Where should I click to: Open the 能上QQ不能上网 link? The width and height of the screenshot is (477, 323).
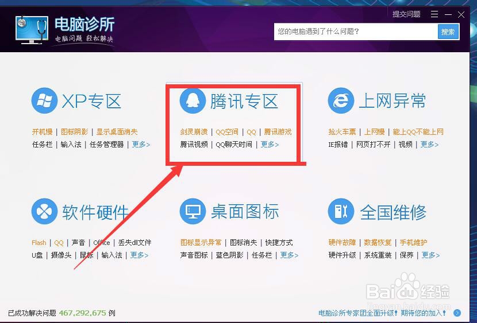[x=418, y=132]
